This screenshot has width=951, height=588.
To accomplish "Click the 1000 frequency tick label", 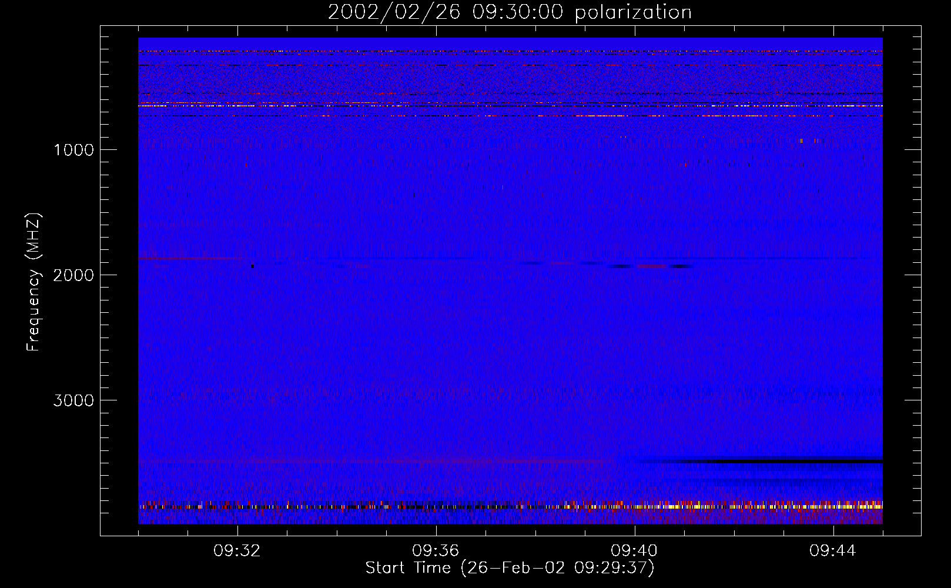I will (73, 150).
